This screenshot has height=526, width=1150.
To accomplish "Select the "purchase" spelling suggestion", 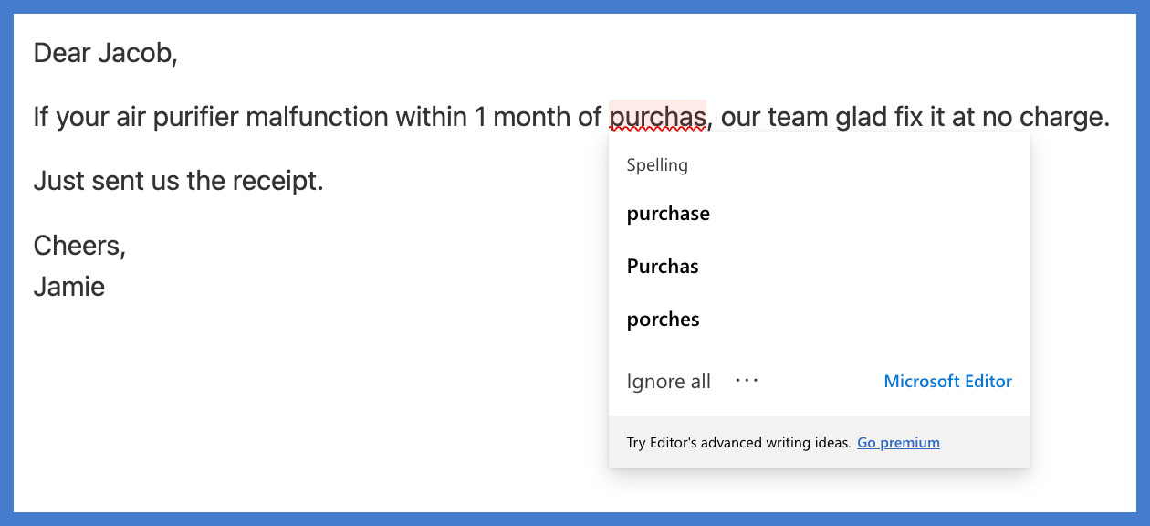I will pos(668,214).
